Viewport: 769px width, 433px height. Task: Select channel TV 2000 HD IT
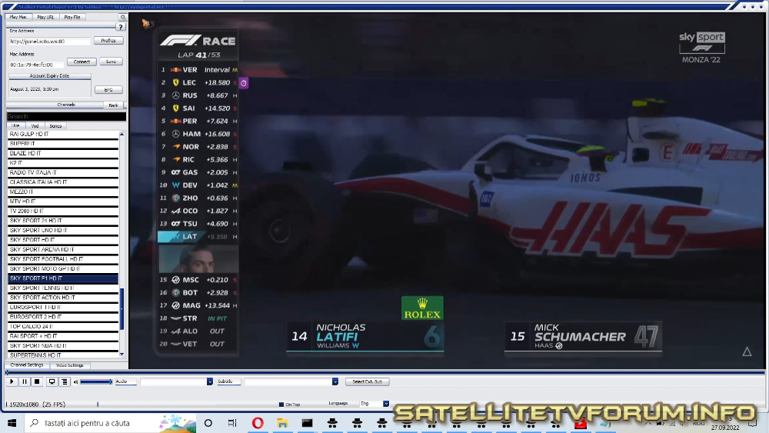[x=63, y=211]
